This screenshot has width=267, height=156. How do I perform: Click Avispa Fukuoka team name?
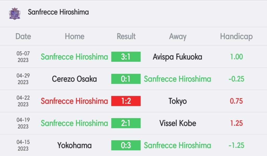coord(177,57)
